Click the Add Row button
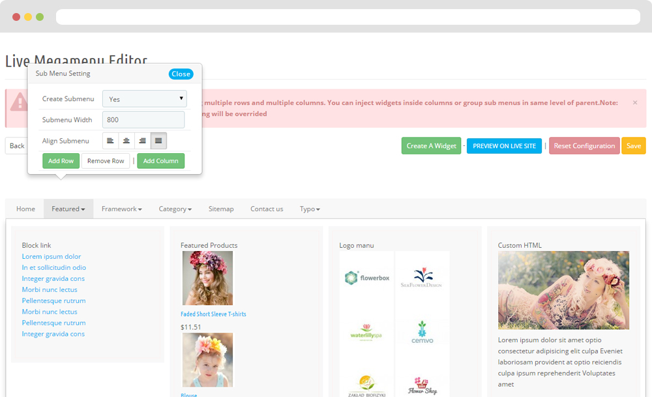Image resolution: width=652 pixels, height=397 pixels. [x=61, y=161]
